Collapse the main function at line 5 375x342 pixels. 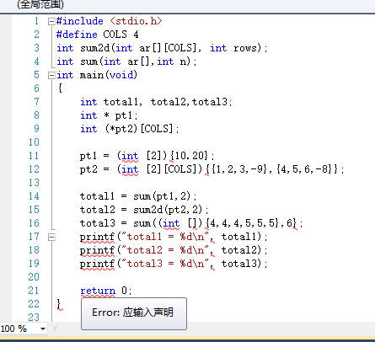51,75
